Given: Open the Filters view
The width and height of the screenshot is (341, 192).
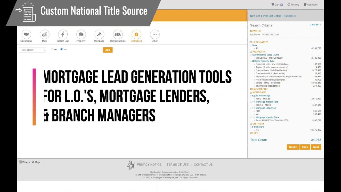Looking at the screenshot, I should (x=25, y=162).
